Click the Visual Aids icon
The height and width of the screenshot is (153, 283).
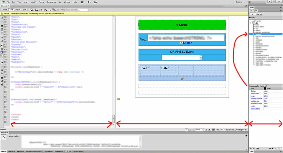coord(54,10)
